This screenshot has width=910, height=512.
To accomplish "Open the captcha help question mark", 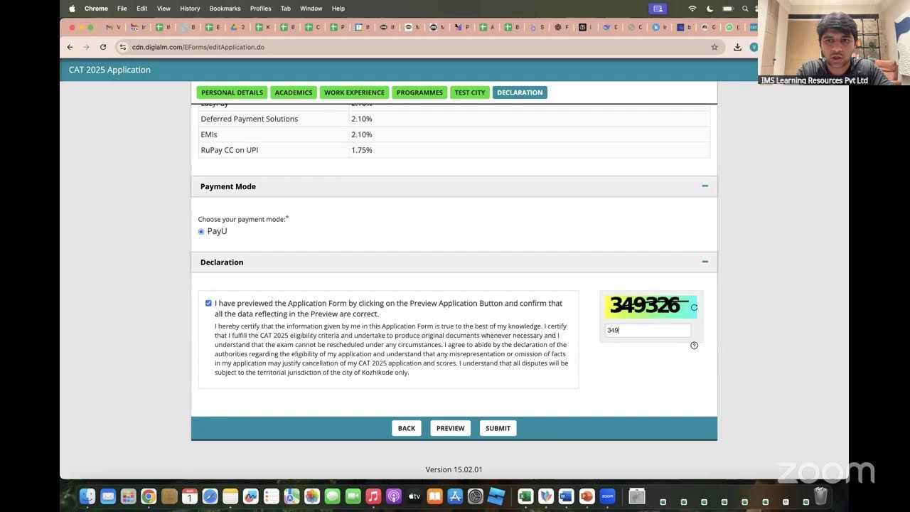I will click(694, 346).
